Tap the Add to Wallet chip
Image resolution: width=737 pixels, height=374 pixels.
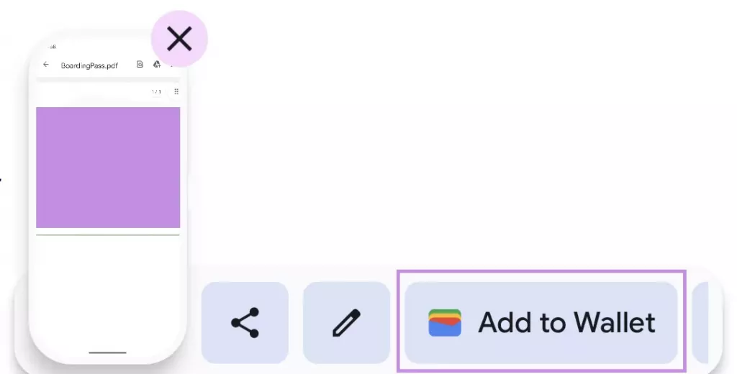coord(541,323)
